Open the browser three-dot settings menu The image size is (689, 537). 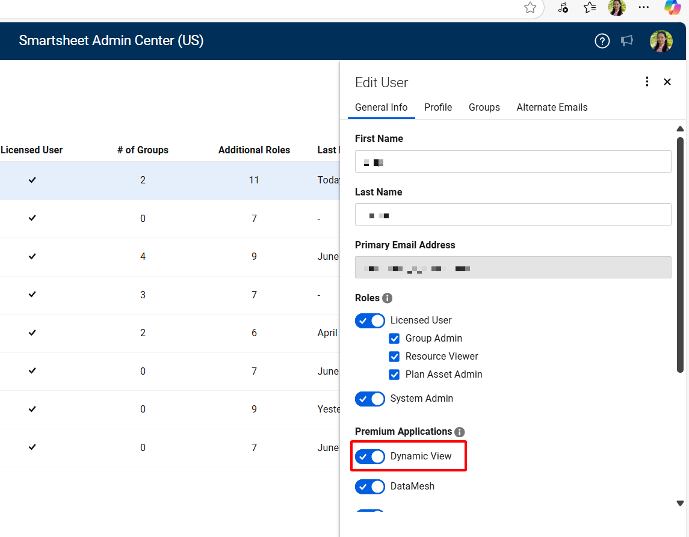(x=644, y=7)
